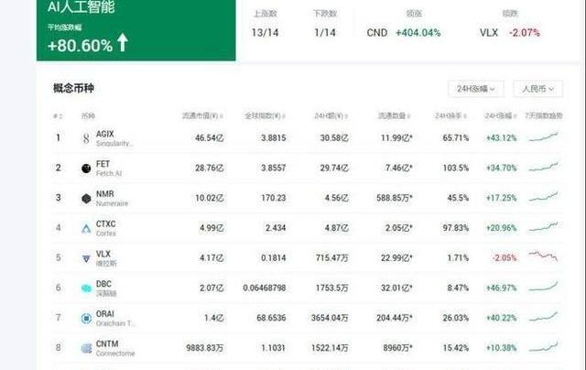Click the 7-day trend chart for VLX
The width and height of the screenshot is (586, 370).
click(x=542, y=256)
